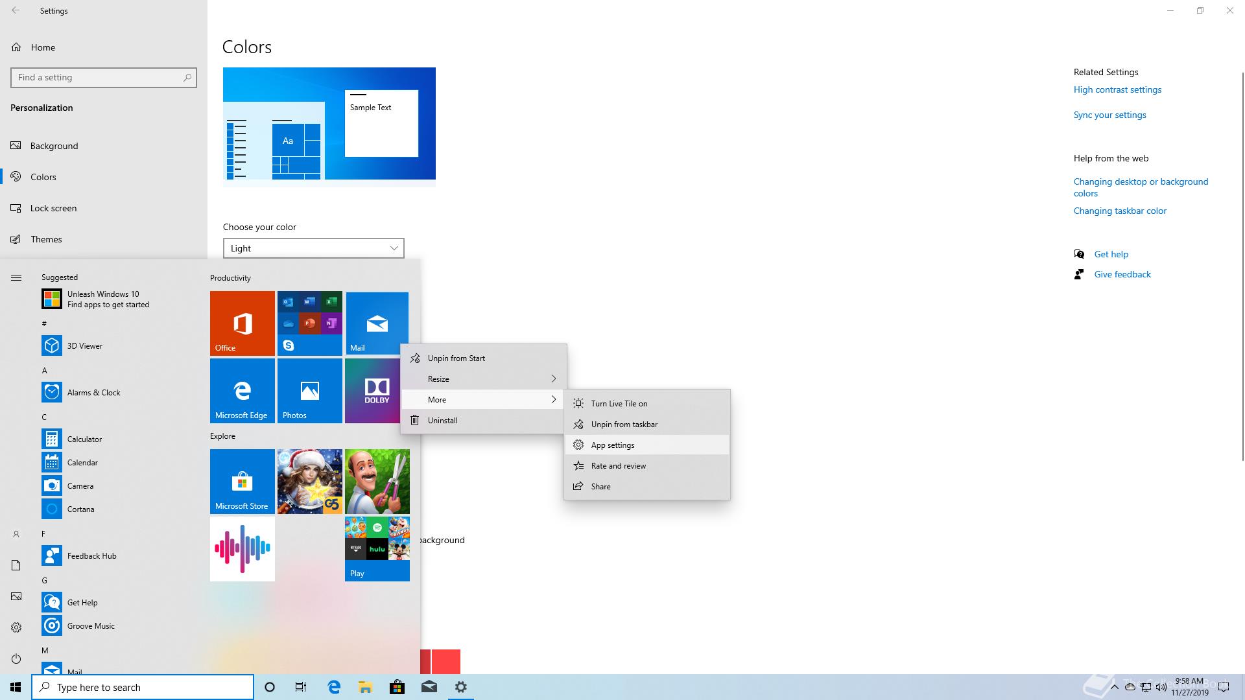The width and height of the screenshot is (1245, 700).
Task: Click the Settings page scrollbar
Action: [1242, 266]
